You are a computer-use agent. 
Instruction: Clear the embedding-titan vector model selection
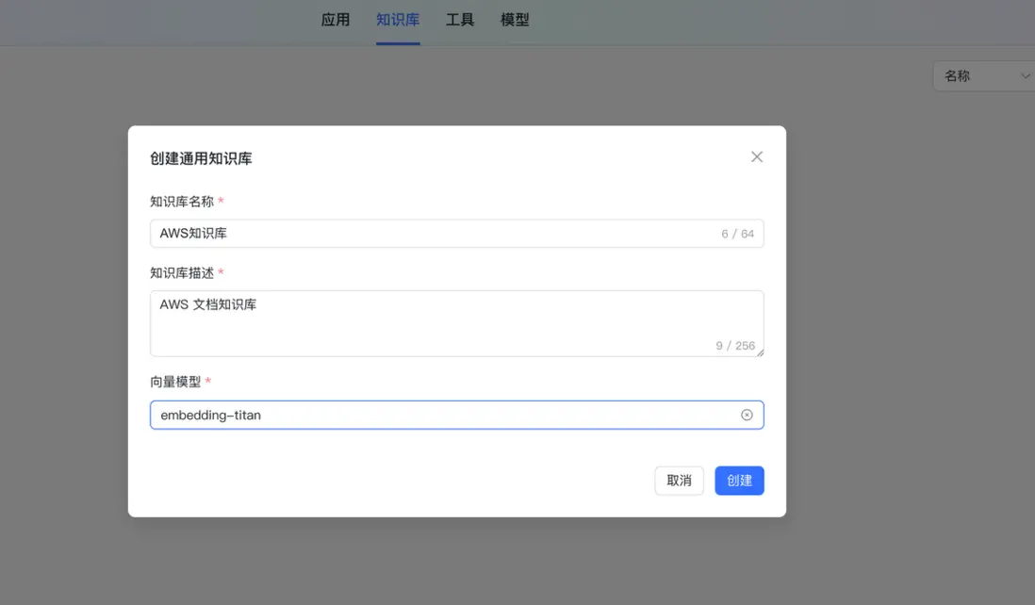[x=747, y=415]
